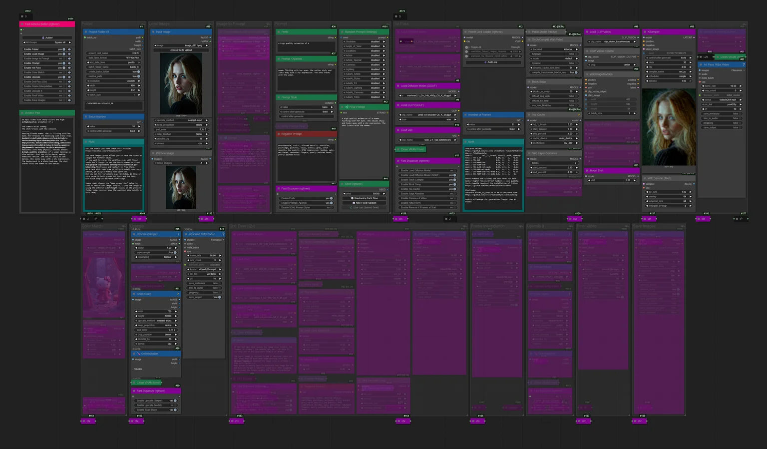Click question mark icon on Tea Cache node

[x=579, y=115]
